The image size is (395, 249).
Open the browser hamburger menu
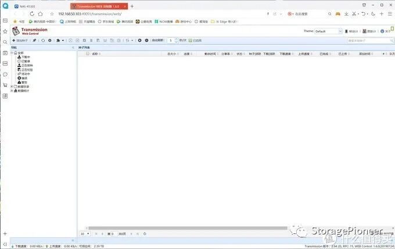pyautogui.click(x=390, y=14)
